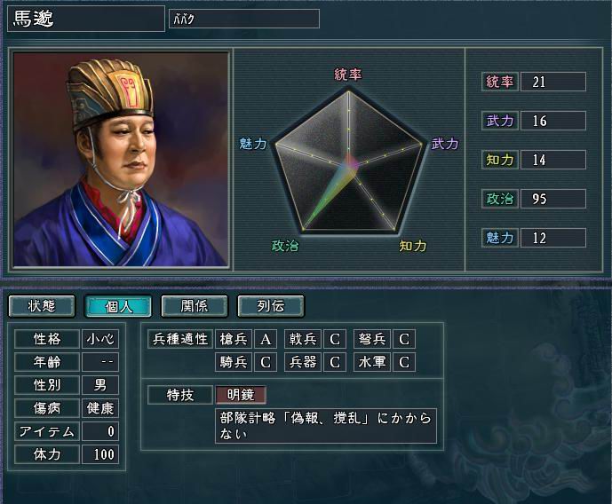Screen dimensions: 612x504
Task: Click the 槍兵 aptitude cell
Action: [x=234, y=339]
